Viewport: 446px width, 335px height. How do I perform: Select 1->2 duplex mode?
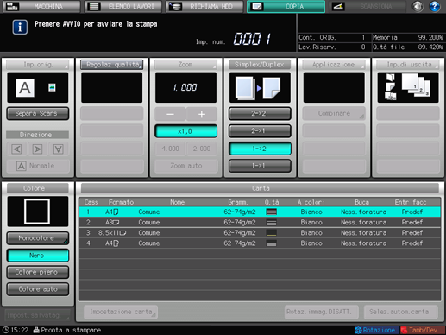pos(260,149)
